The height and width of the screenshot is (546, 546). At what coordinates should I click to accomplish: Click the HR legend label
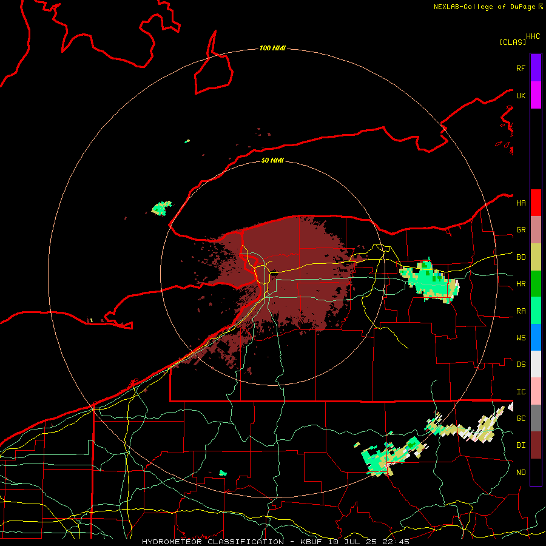(x=521, y=284)
